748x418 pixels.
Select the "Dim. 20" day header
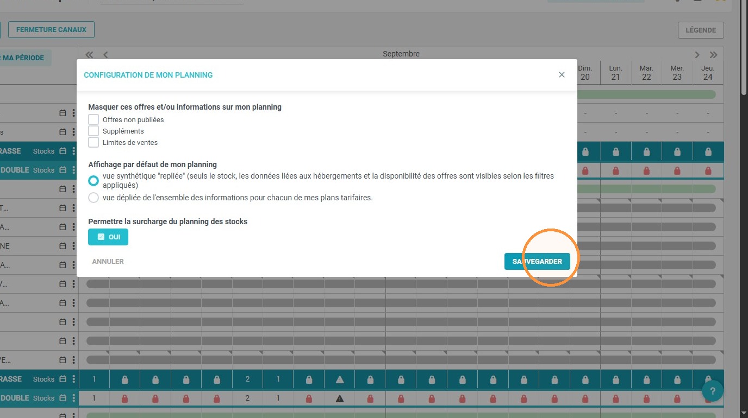pyautogui.click(x=585, y=73)
